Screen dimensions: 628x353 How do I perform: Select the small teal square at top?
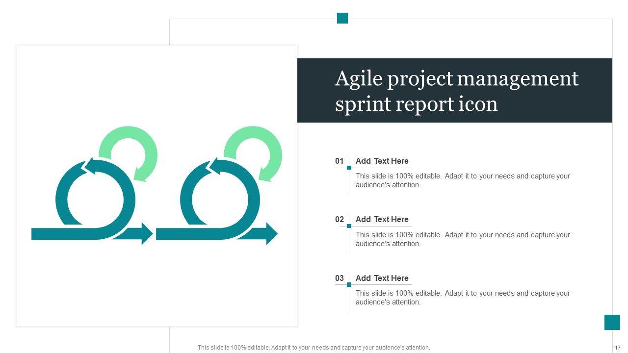[x=342, y=18]
